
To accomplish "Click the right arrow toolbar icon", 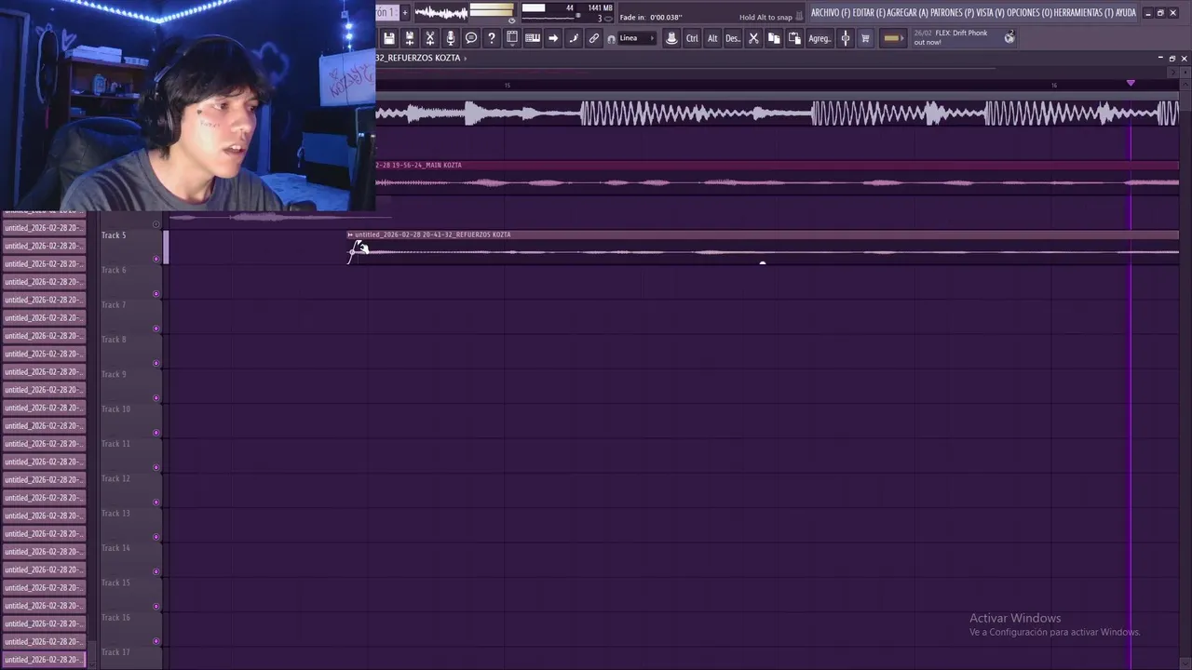I will coord(553,38).
